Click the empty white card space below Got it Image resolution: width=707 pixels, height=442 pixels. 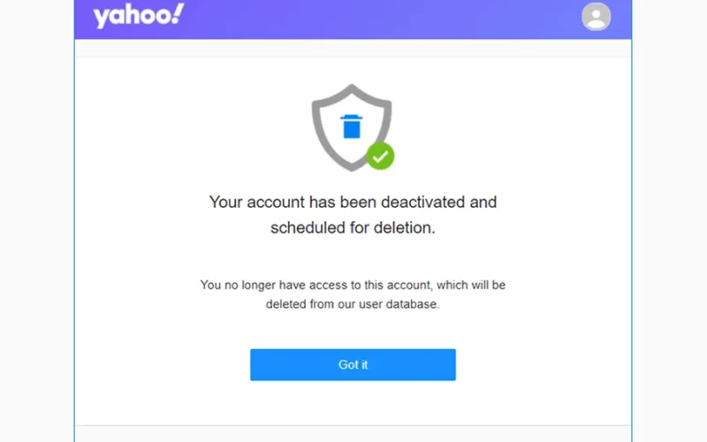(x=353, y=403)
